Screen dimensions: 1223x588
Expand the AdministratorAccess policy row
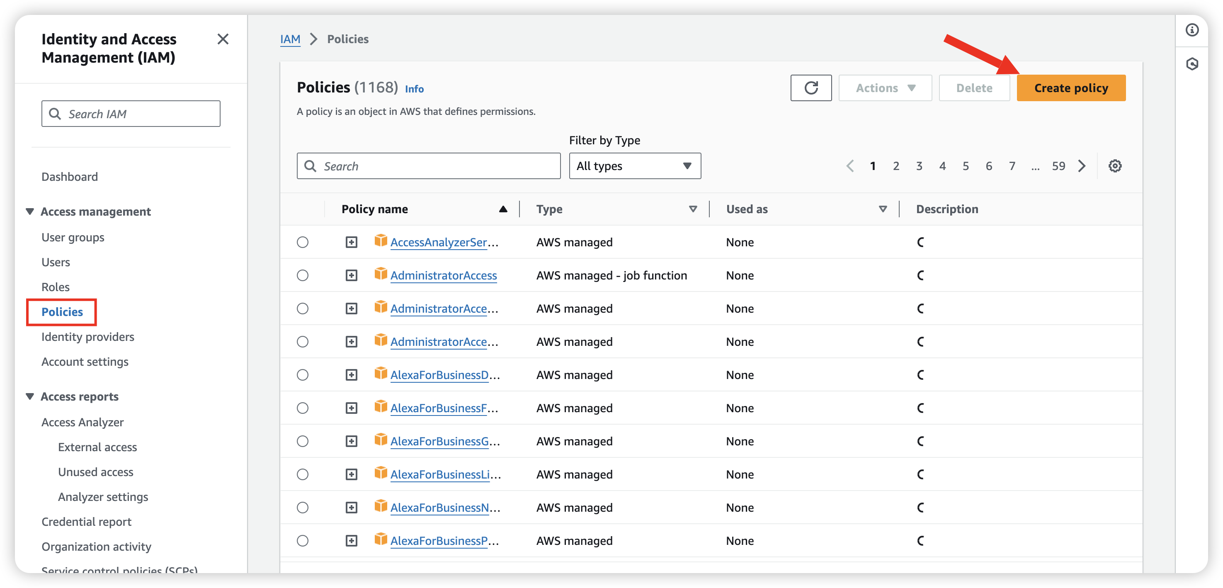tap(351, 275)
